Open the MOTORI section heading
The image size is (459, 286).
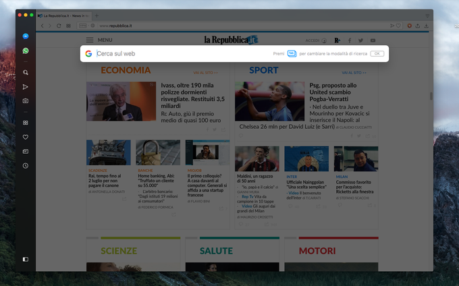(x=317, y=251)
